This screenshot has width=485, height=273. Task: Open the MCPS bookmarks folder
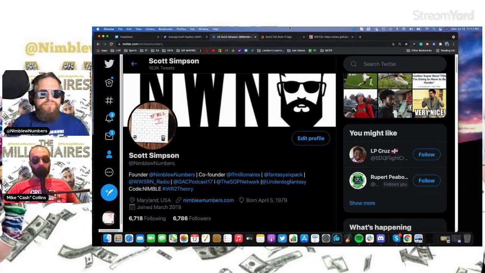pyautogui.click(x=326, y=50)
